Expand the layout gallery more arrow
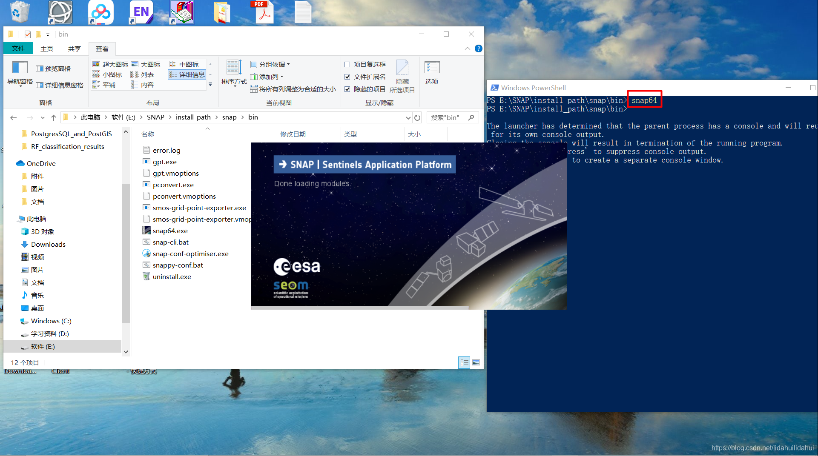Image resolution: width=818 pixels, height=456 pixels. click(x=210, y=85)
